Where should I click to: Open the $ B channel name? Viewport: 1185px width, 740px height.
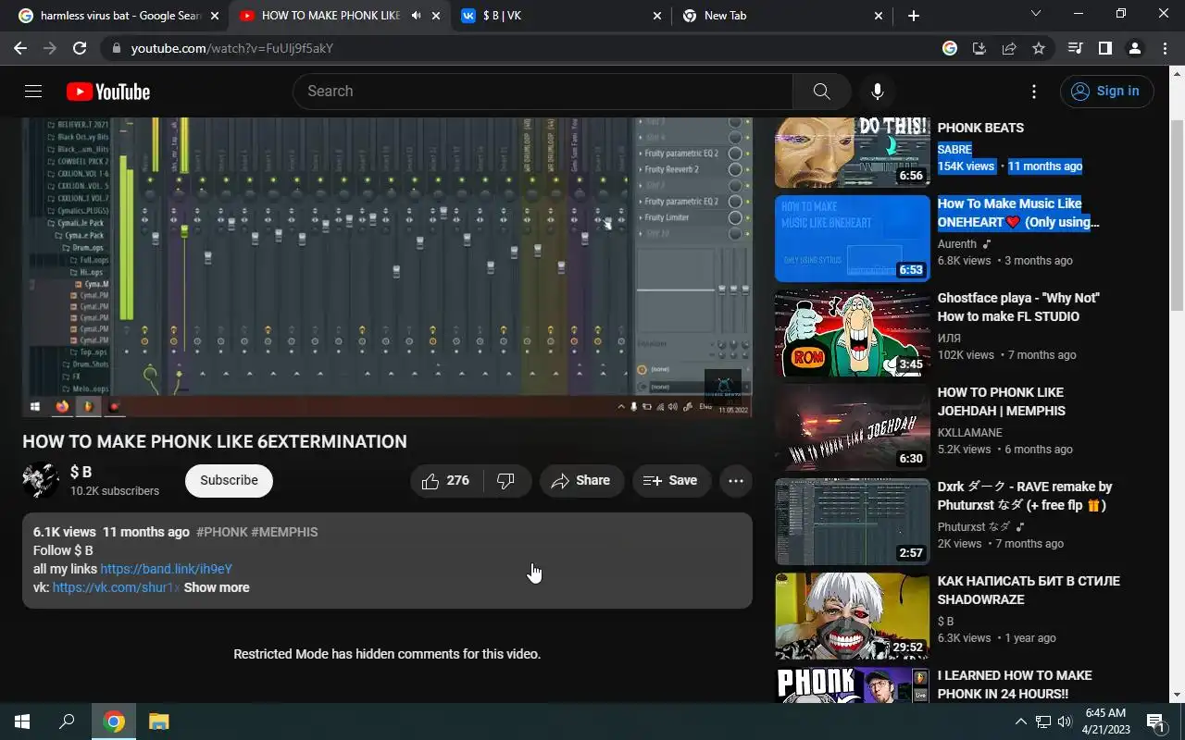81,472
